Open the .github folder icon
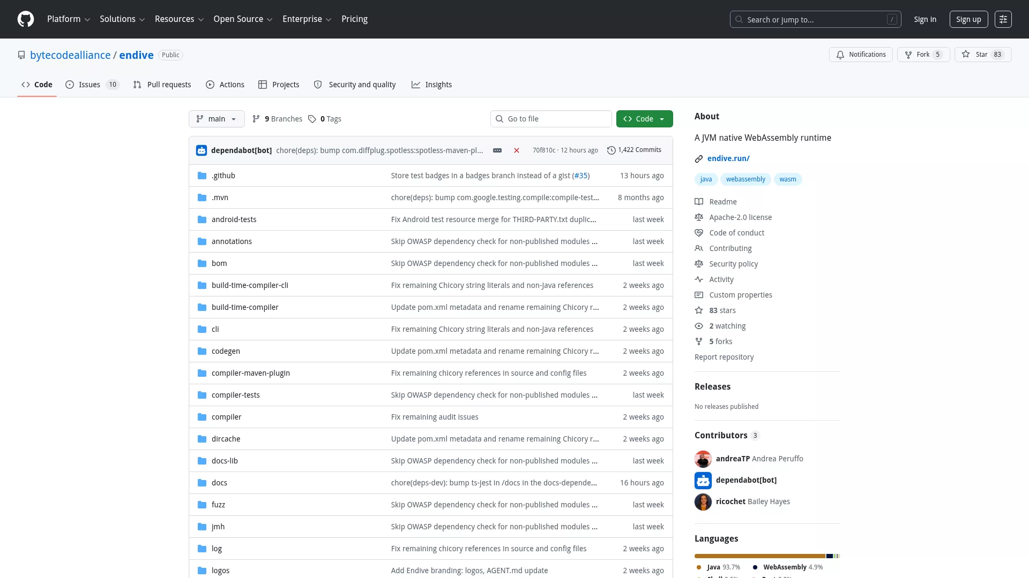This screenshot has width=1029, height=578. pos(202,176)
